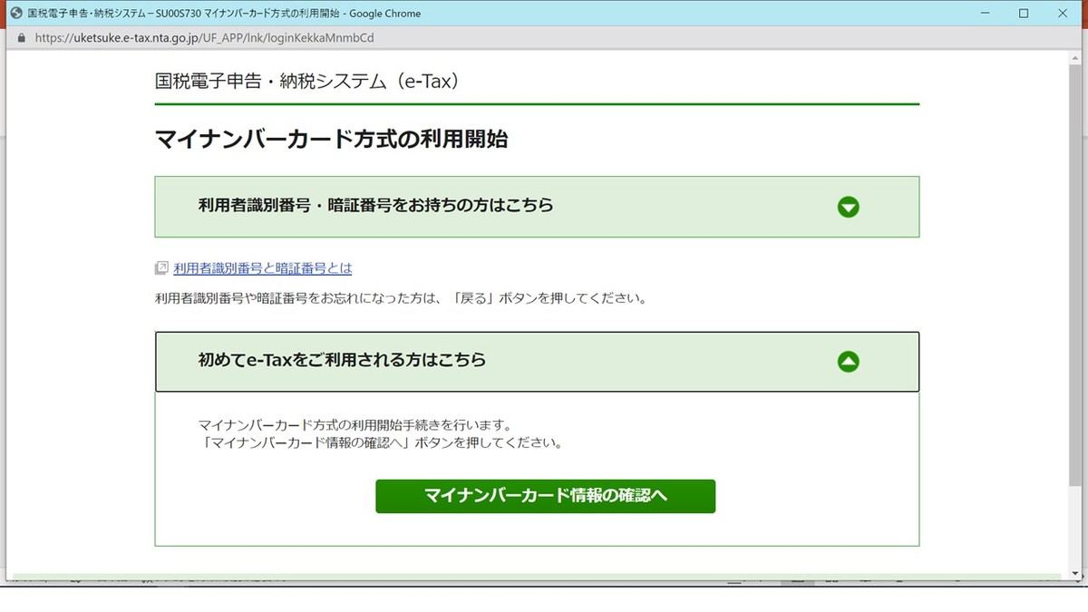Maximize the Chrome window

point(1023,14)
